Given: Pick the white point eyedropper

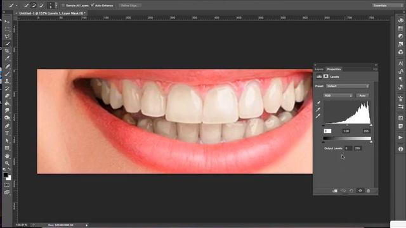Looking at the screenshot, I should tap(318, 116).
